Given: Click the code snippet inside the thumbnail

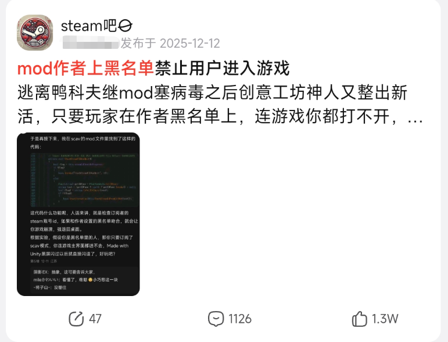Looking at the screenshot, I should coord(84,180).
